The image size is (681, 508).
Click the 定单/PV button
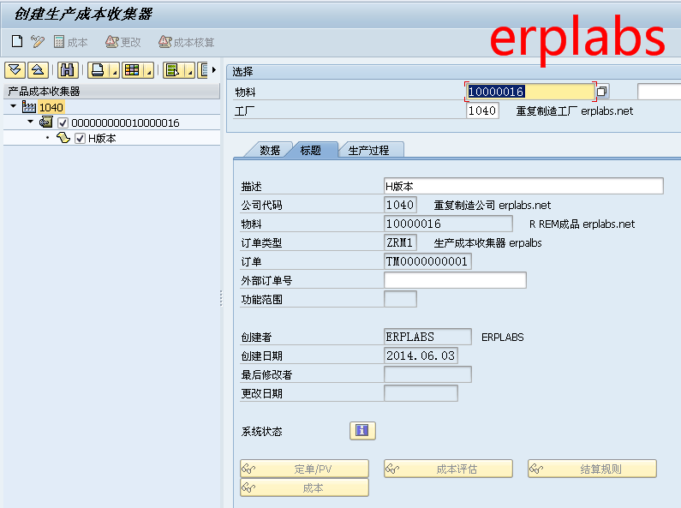point(304,469)
